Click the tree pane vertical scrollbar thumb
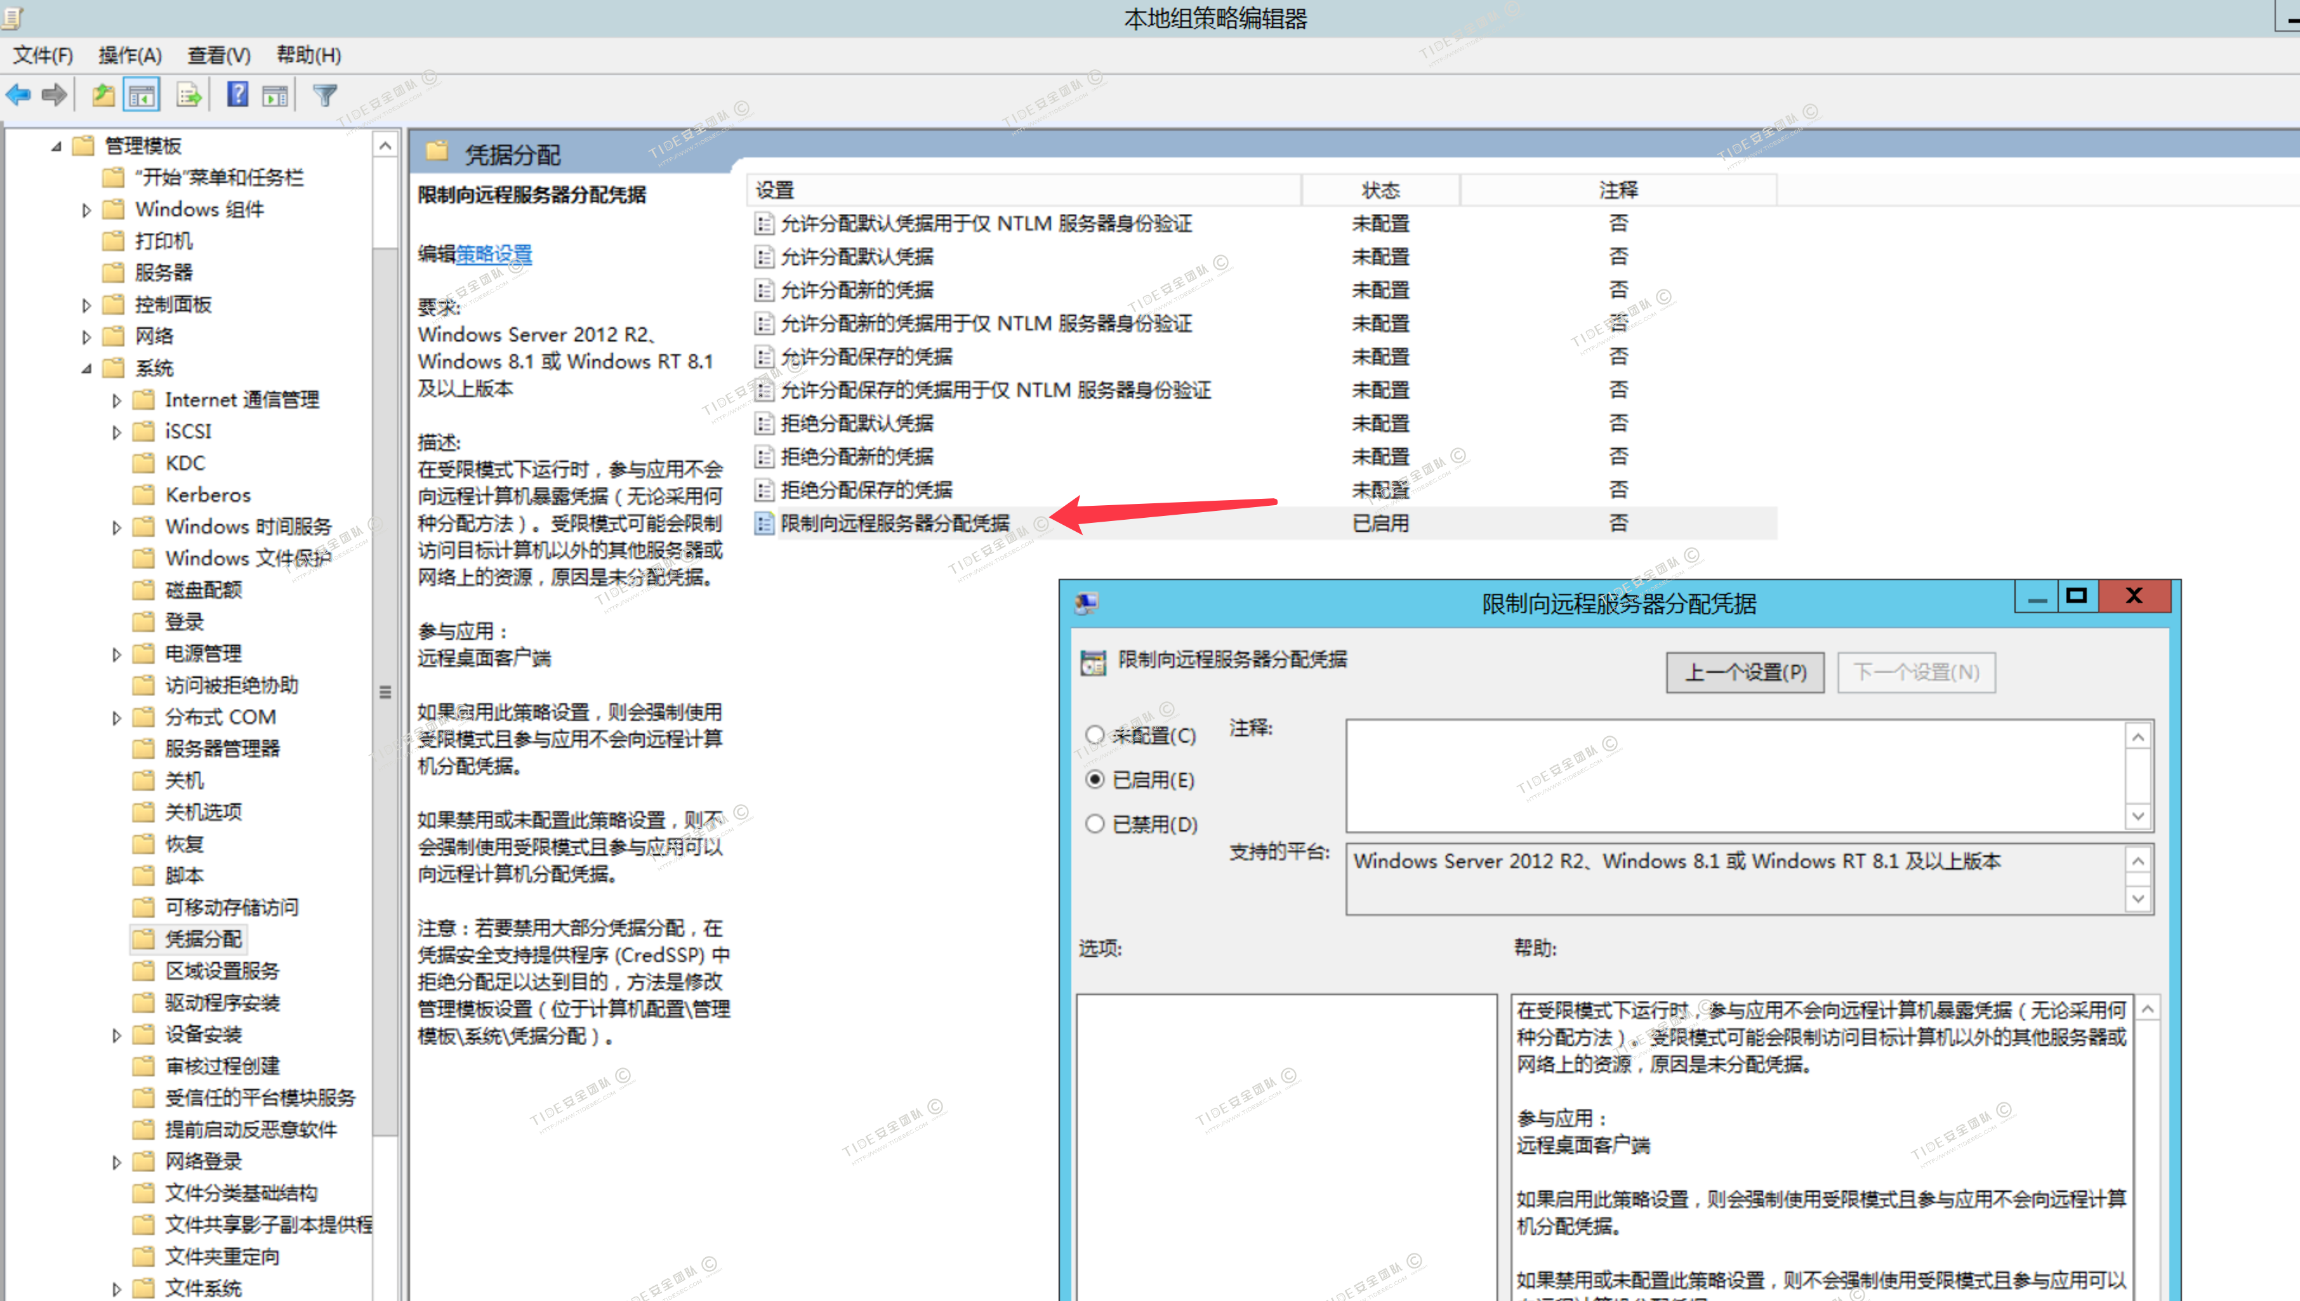 (x=385, y=692)
